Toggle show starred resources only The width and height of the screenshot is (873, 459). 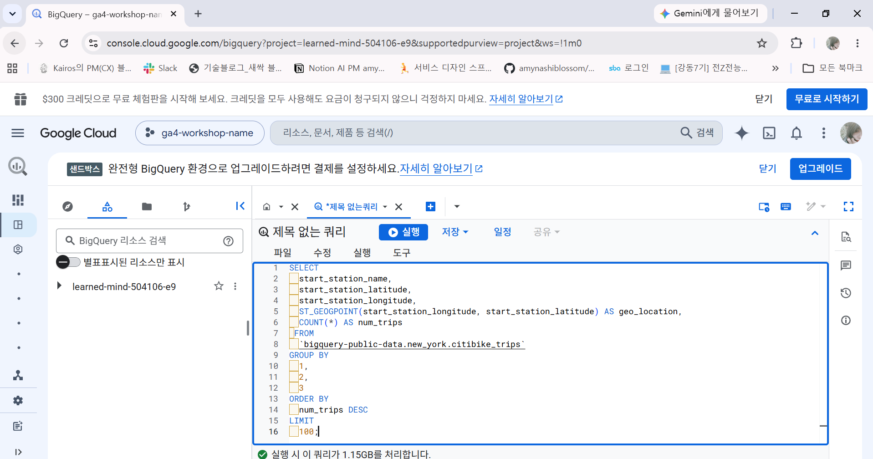coord(68,262)
